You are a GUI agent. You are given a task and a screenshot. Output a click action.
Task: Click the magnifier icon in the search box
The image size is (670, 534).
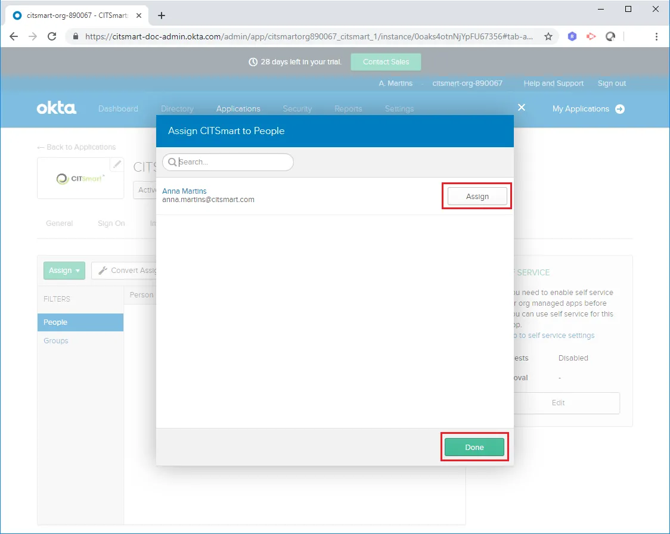(x=172, y=162)
